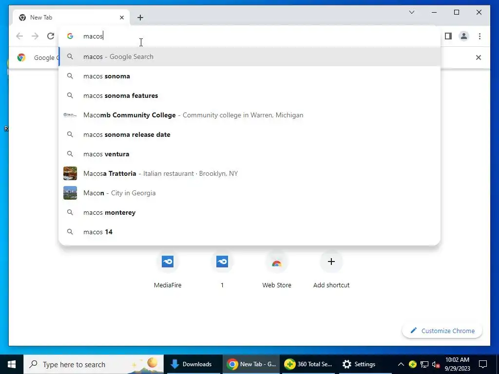Dismiss the Google Chrome infobar

click(x=479, y=57)
